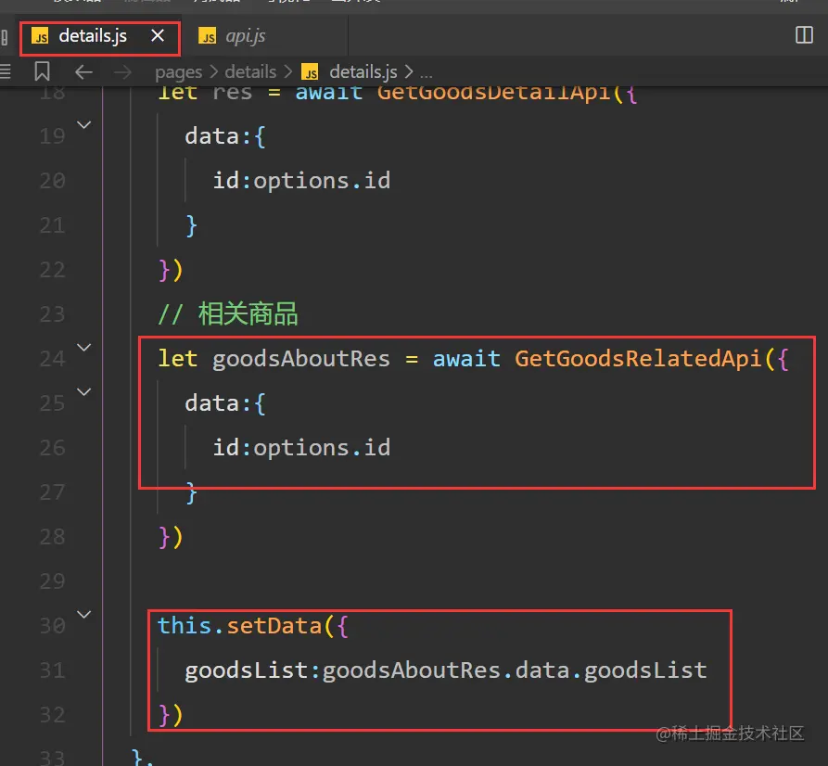828x766 pixels.
Task: Collapse the fold at line 24
Action: click(x=84, y=348)
